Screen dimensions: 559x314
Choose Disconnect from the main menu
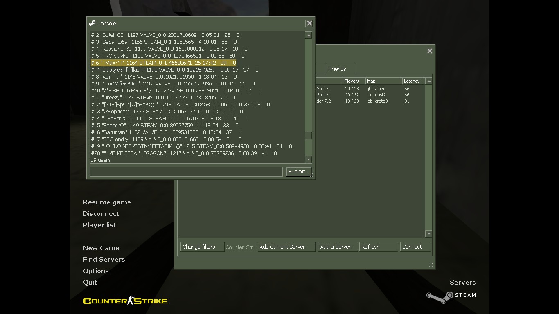point(101,214)
